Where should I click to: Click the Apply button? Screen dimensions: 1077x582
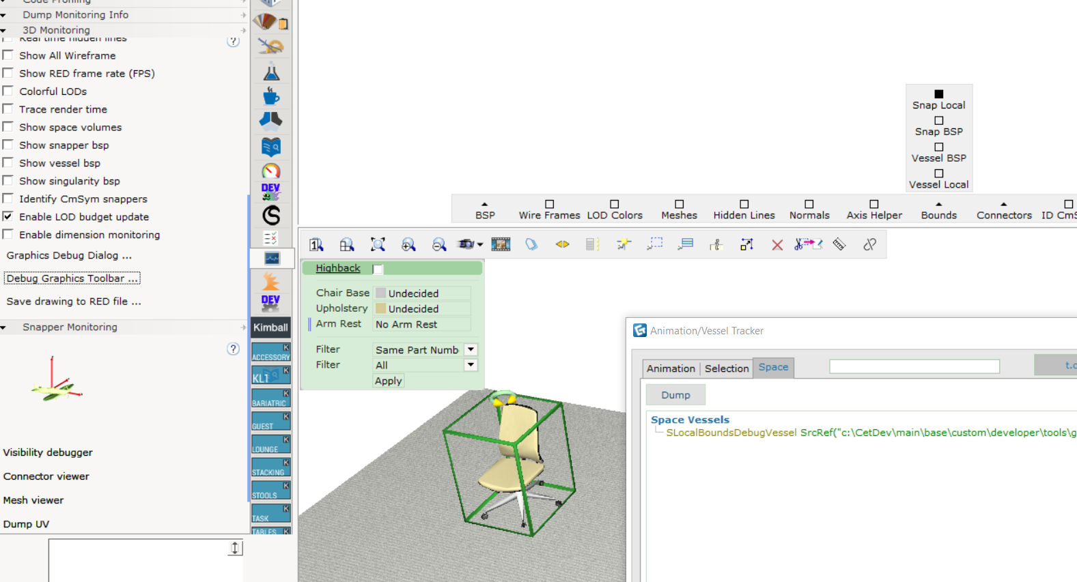point(389,381)
